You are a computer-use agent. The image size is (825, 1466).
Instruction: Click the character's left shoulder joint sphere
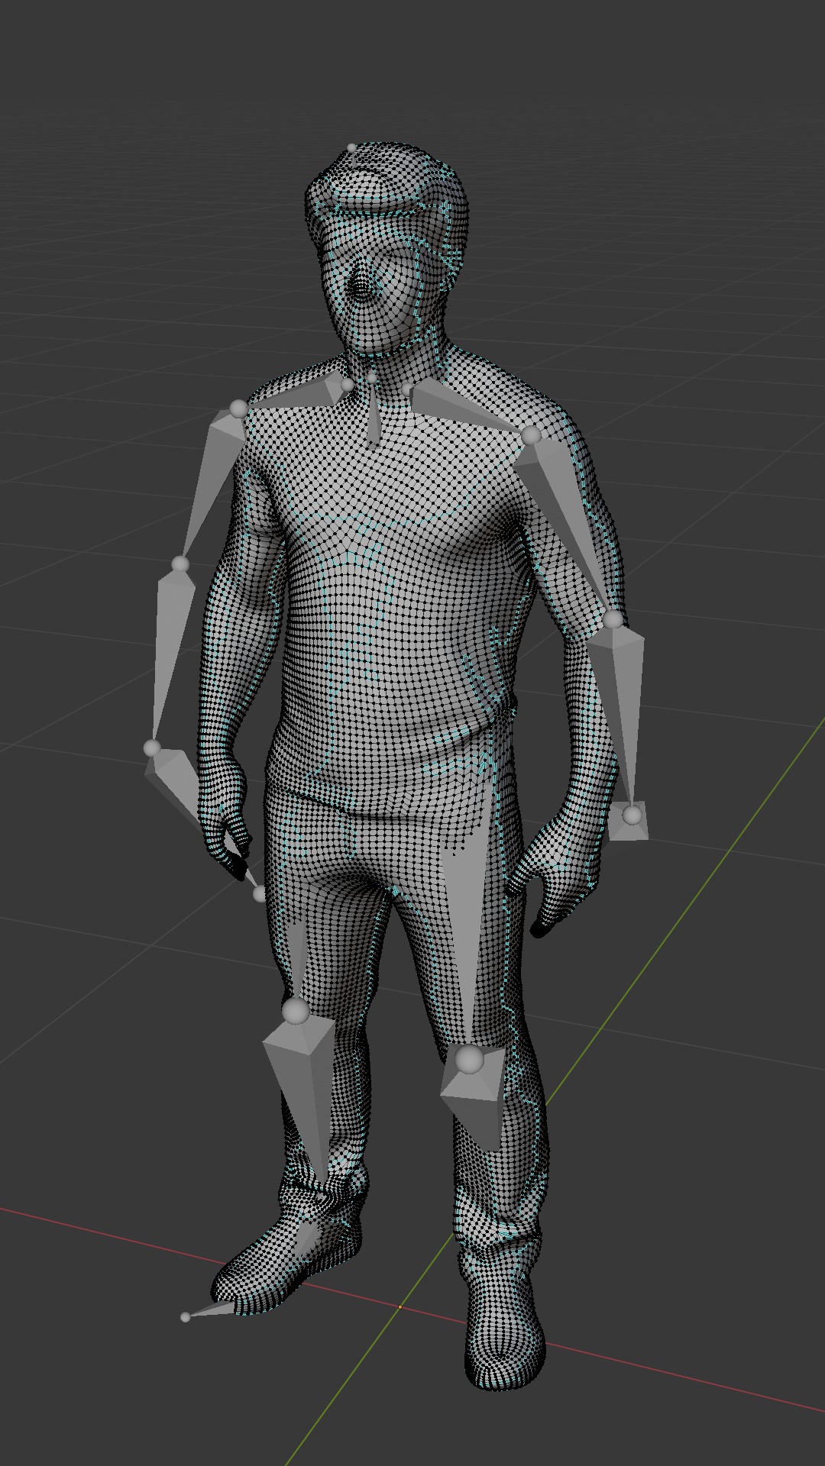[x=531, y=436]
